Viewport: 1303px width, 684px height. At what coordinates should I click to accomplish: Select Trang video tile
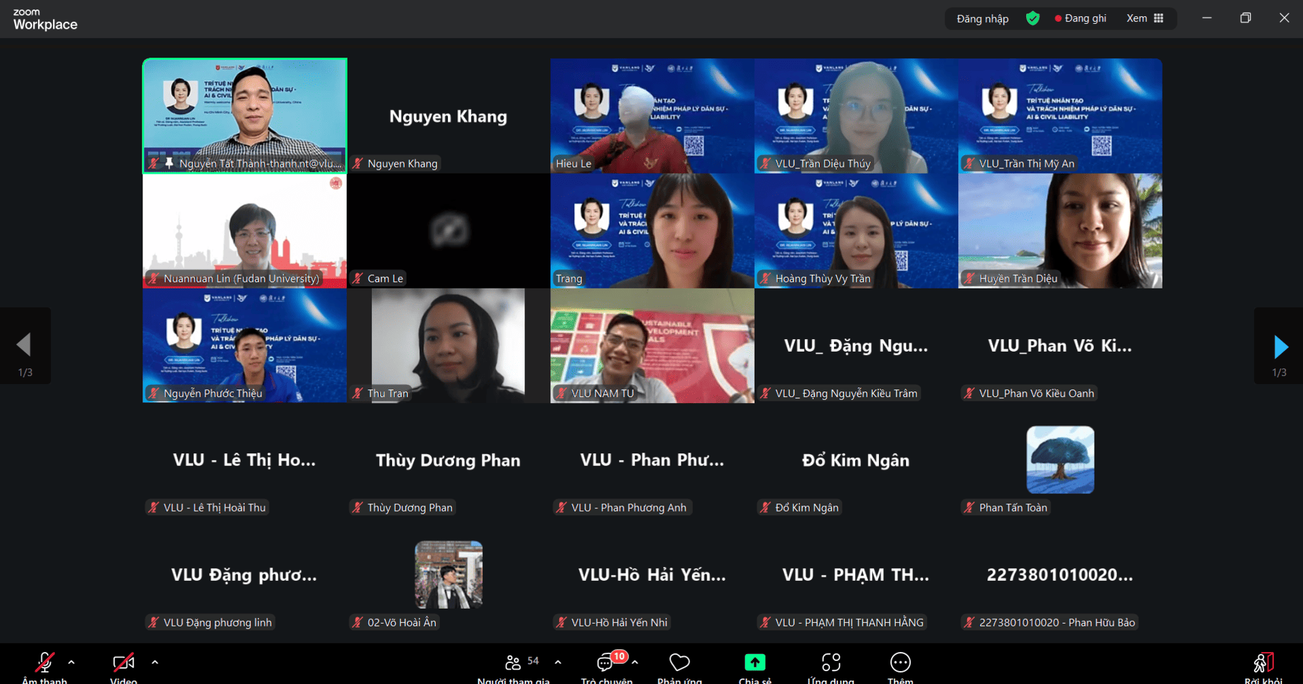coord(652,231)
